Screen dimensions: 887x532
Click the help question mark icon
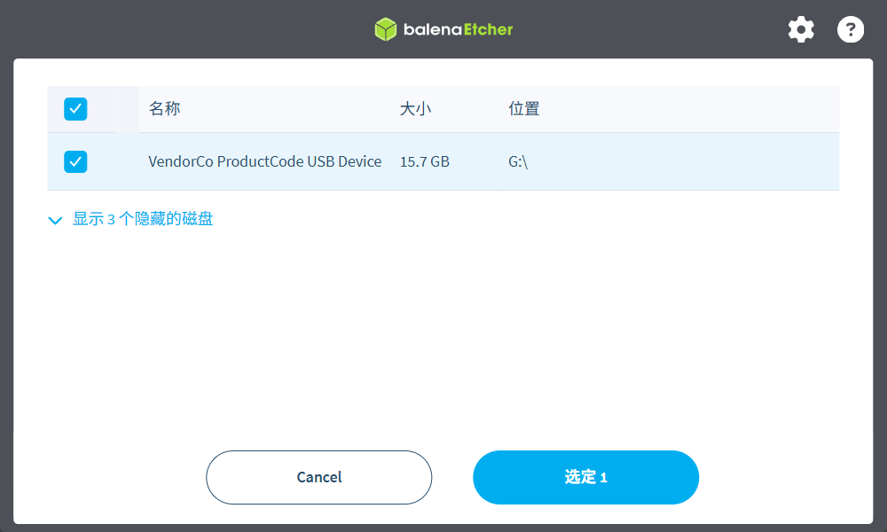click(851, 29)
